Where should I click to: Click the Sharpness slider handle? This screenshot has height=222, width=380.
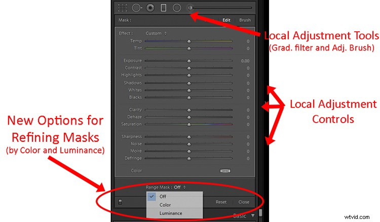tap(189, 137)
